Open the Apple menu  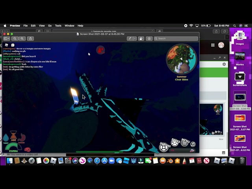[x=5, y=26]
